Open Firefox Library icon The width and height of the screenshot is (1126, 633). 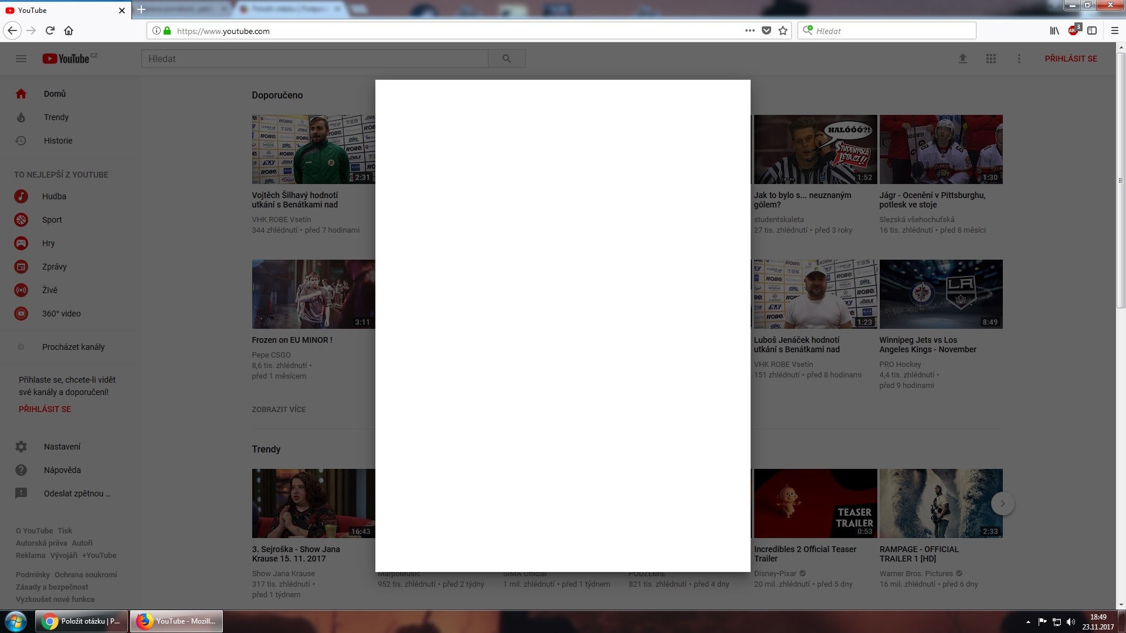click(x=1054, y=30)
